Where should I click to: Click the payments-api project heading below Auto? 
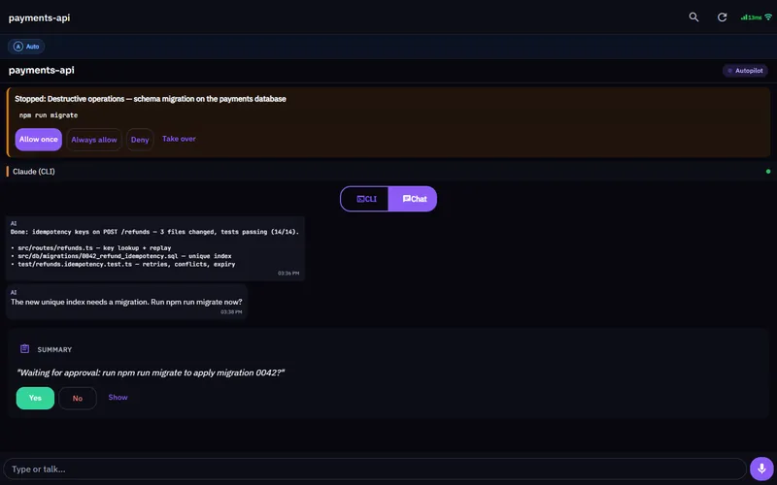[x=41, y=70]
